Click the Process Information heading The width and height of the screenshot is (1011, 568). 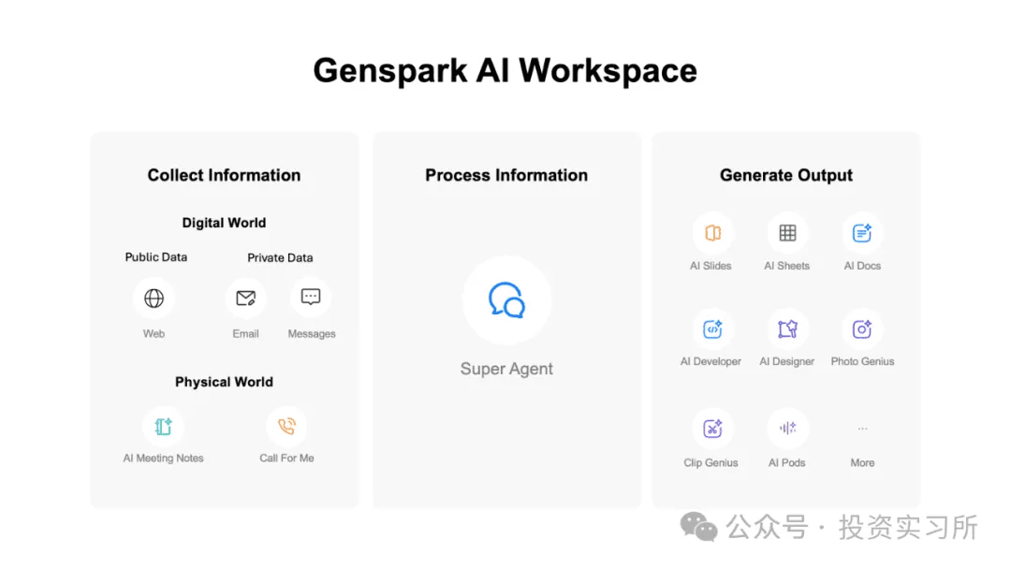click(506, 175)
